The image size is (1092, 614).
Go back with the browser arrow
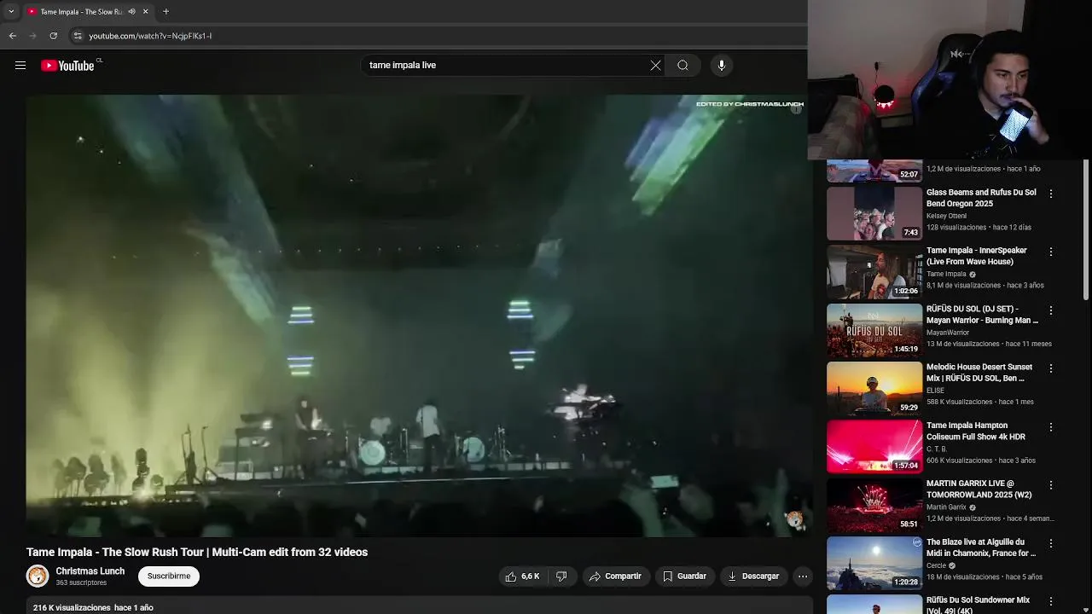(x=13, y=36)
